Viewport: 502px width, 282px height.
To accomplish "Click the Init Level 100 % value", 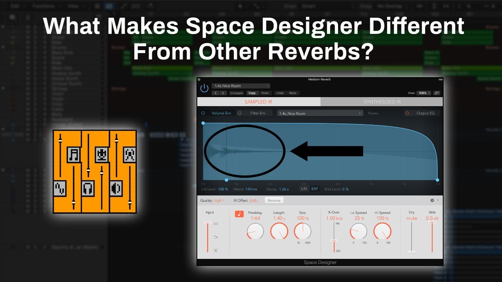I will click(x=223, y=189).
